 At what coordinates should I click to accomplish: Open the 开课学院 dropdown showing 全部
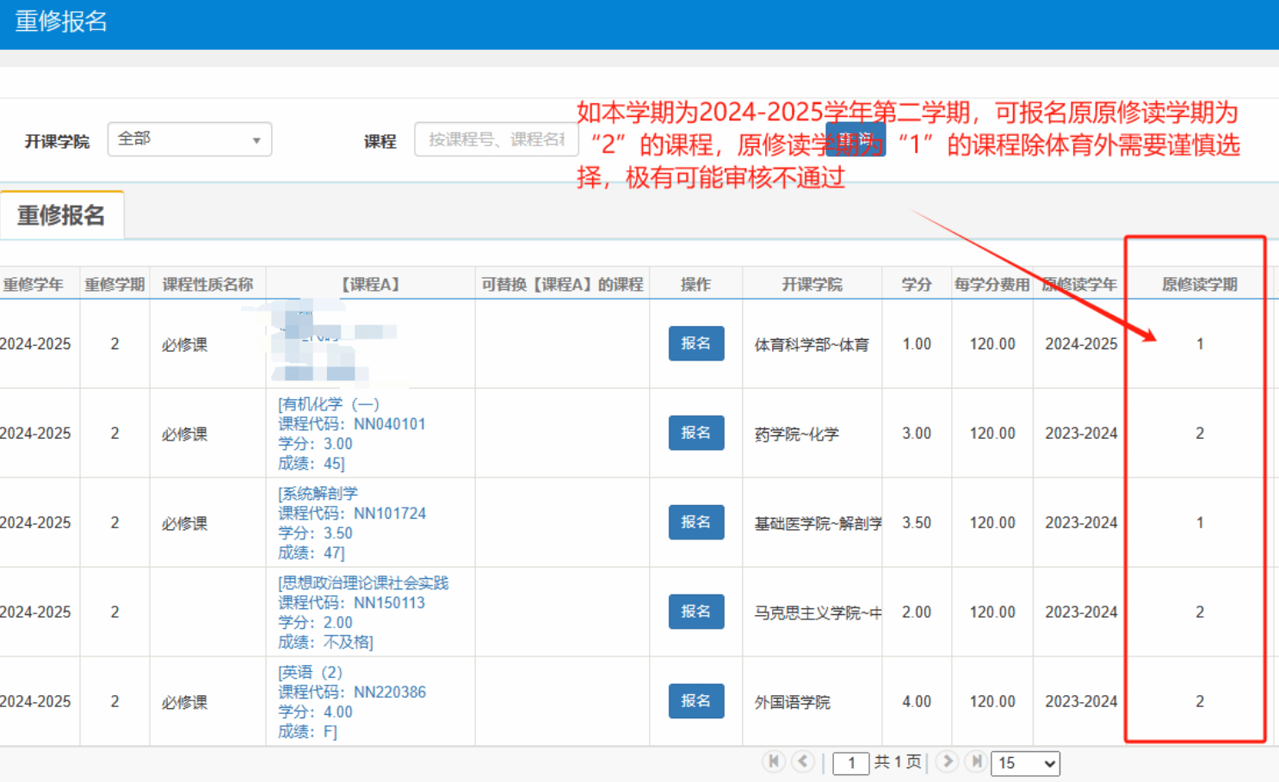pos(189,139)
